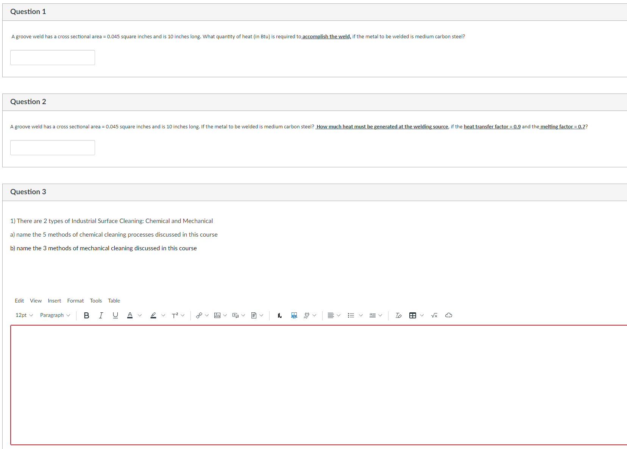Set text alignment with the align icon
The height and width of the screenshot is (449, 627).
point(331,315)
